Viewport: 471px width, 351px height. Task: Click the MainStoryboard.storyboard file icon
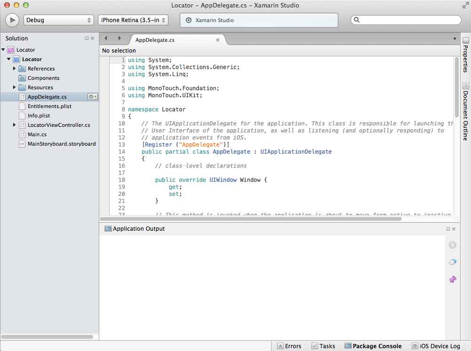point(22,144)
